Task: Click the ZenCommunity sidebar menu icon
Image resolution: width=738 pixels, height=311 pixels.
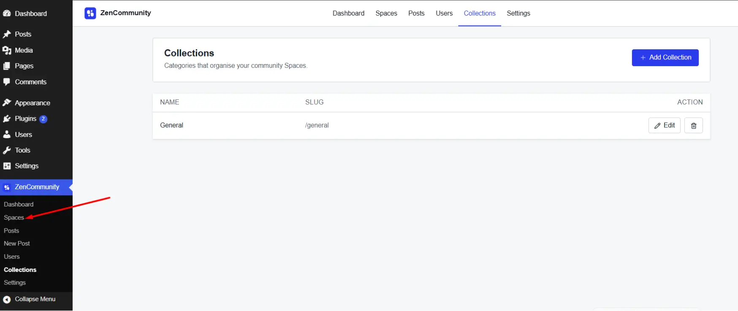Action: click(x=7, y=188)
